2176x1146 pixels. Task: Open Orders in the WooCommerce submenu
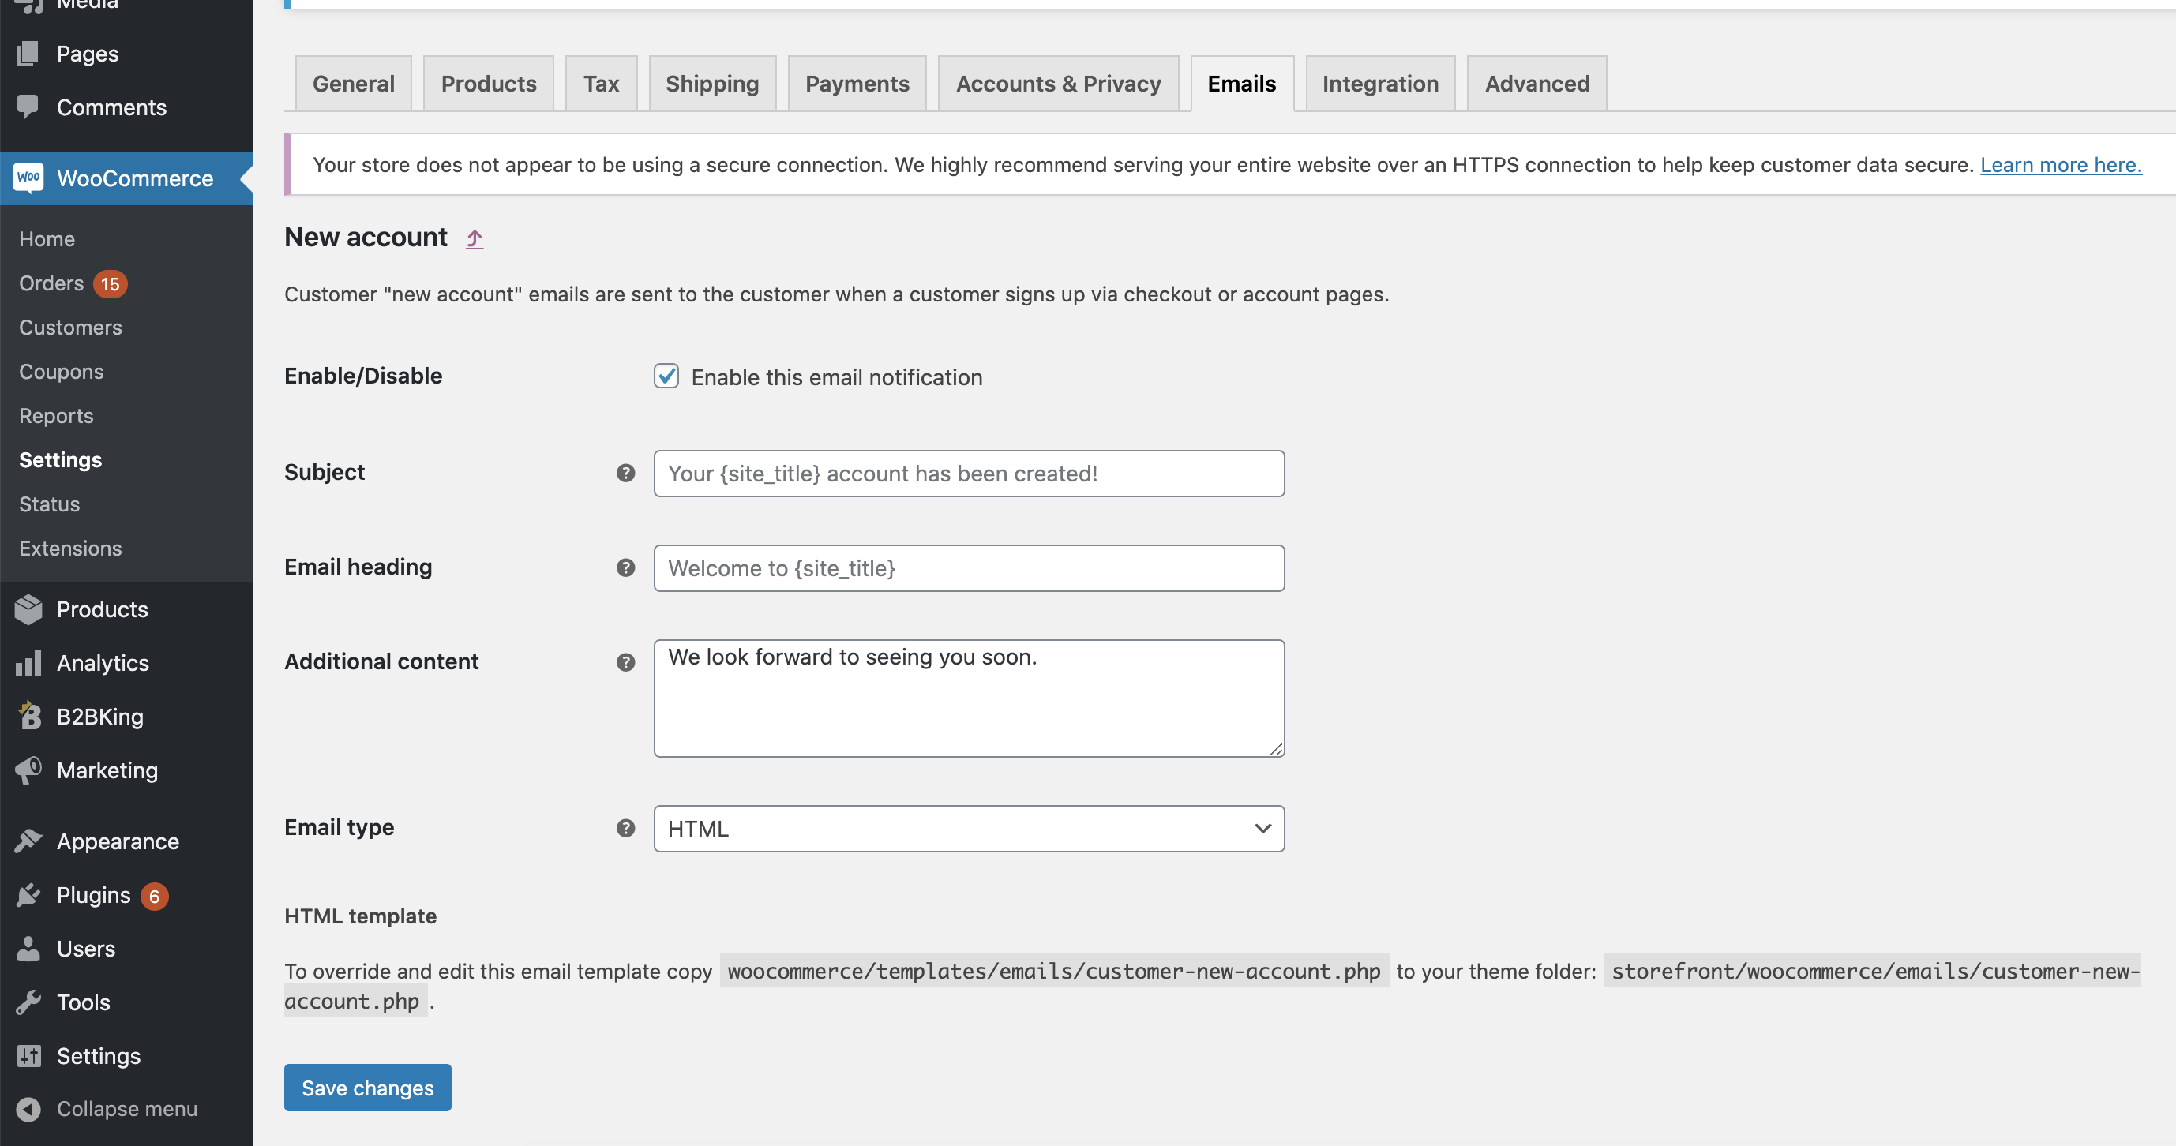51,283
